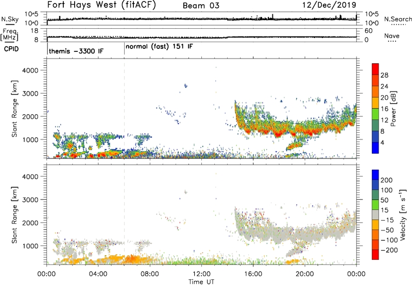Image resolution: width=412 pixels, height=285 pixels.
Task: Click the Nave legend entry
Action: click(392, 37)
